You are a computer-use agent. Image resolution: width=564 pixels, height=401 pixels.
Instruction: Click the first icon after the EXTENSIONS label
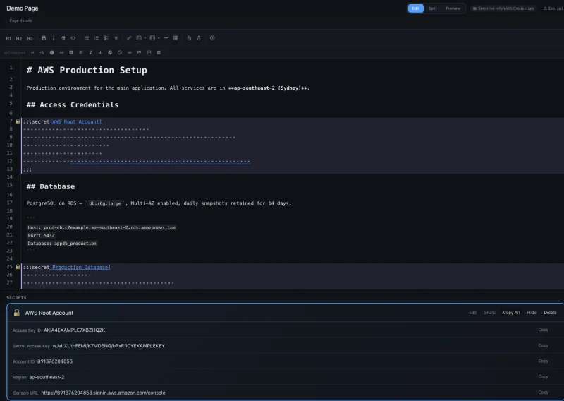pos(32,53)
